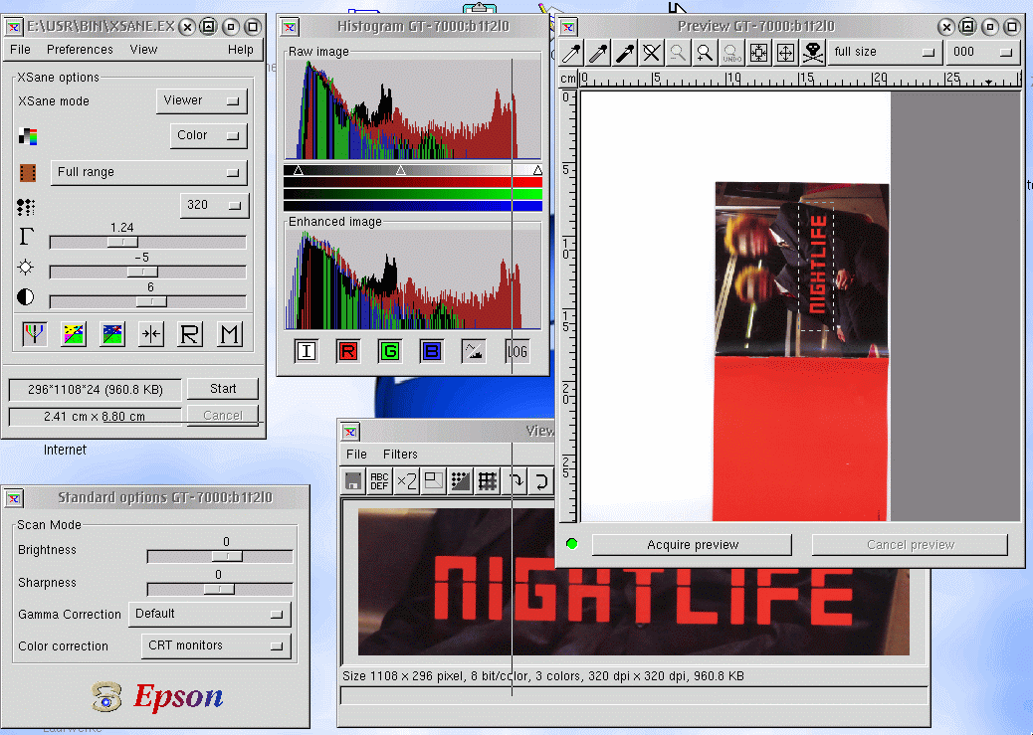Select the black point pipette in Preview
1033x735 pixels.
pyautogui.click(x=625, y=53)
